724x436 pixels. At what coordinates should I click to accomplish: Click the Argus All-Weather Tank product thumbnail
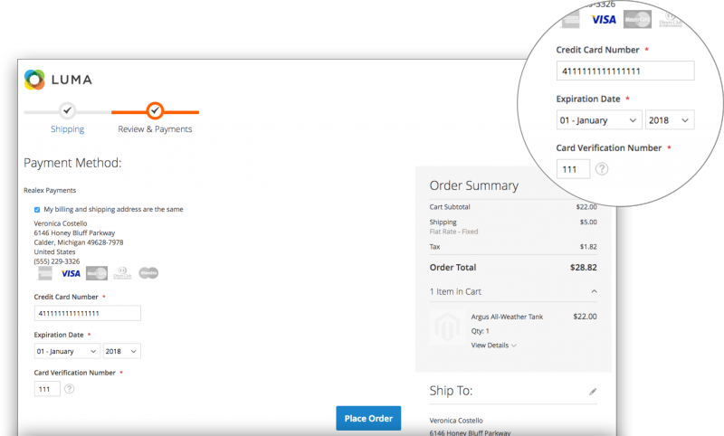click(447, 327)
